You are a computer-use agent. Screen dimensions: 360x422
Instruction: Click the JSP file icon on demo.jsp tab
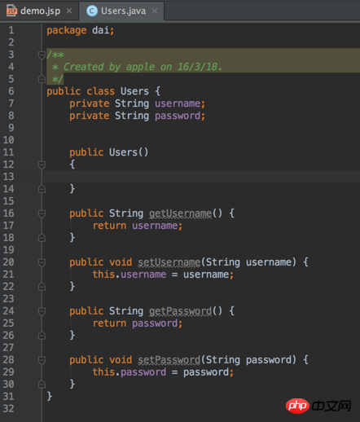click(11, 11)
